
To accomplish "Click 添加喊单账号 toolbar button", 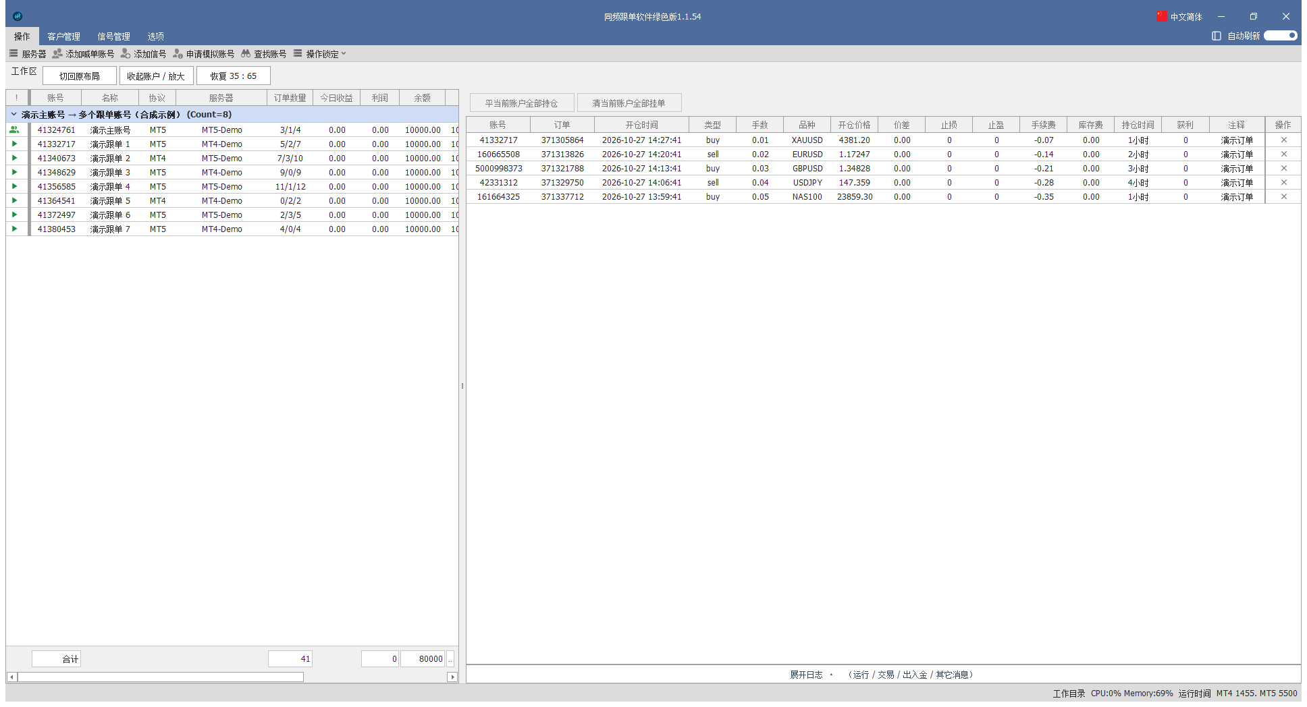I will [x=84, y=54].
